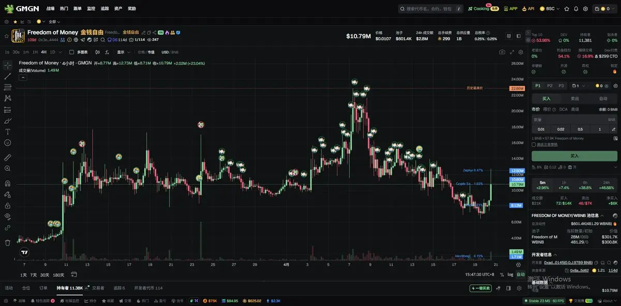Toggle the 自动 auto scale button
621x306 pixels.
click(x=520, y=274)
